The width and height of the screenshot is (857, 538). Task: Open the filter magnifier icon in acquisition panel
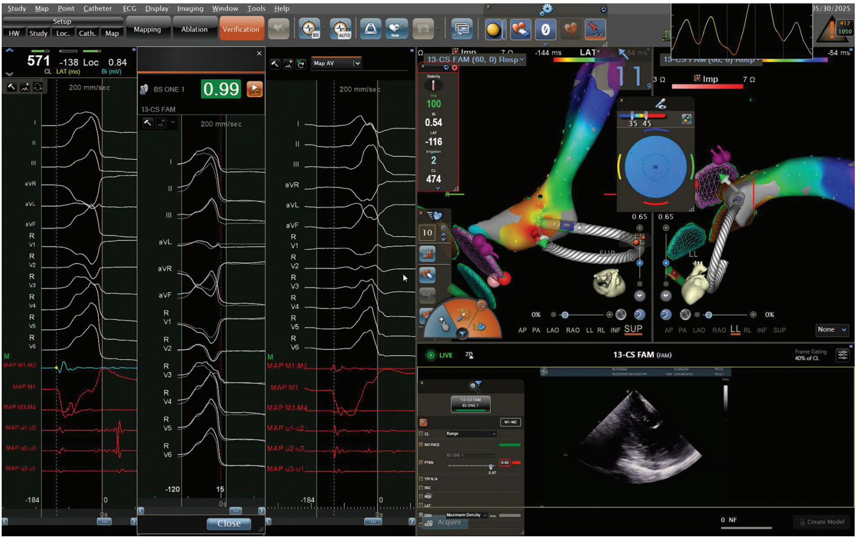coord(474,386)
